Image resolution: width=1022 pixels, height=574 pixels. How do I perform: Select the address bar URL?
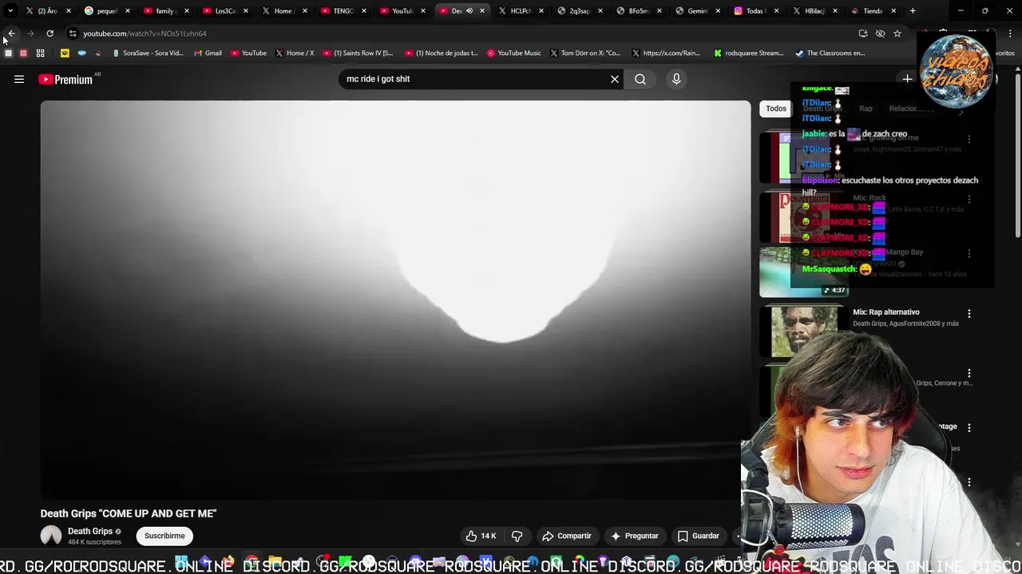click(x=145, y=33)
